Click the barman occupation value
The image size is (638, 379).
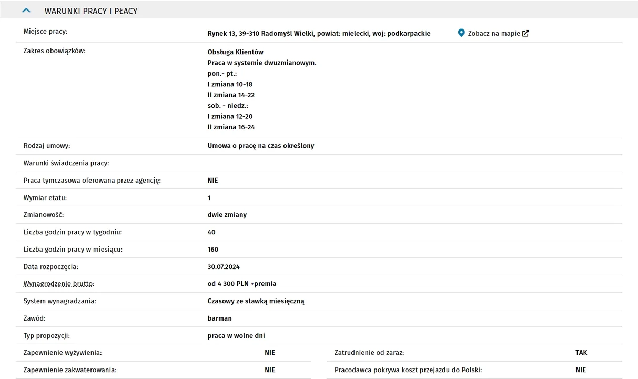tap(220, 318)
